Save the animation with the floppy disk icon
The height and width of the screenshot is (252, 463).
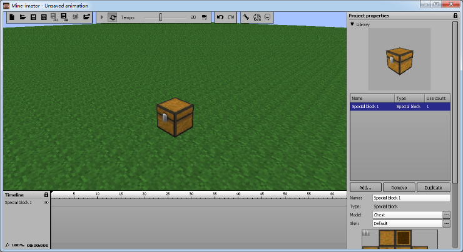[33, 17]
